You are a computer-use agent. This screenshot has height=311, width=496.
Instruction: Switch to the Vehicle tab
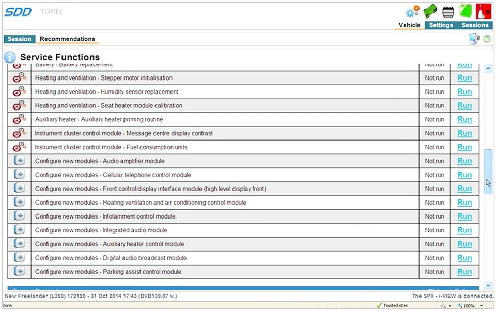409,25
